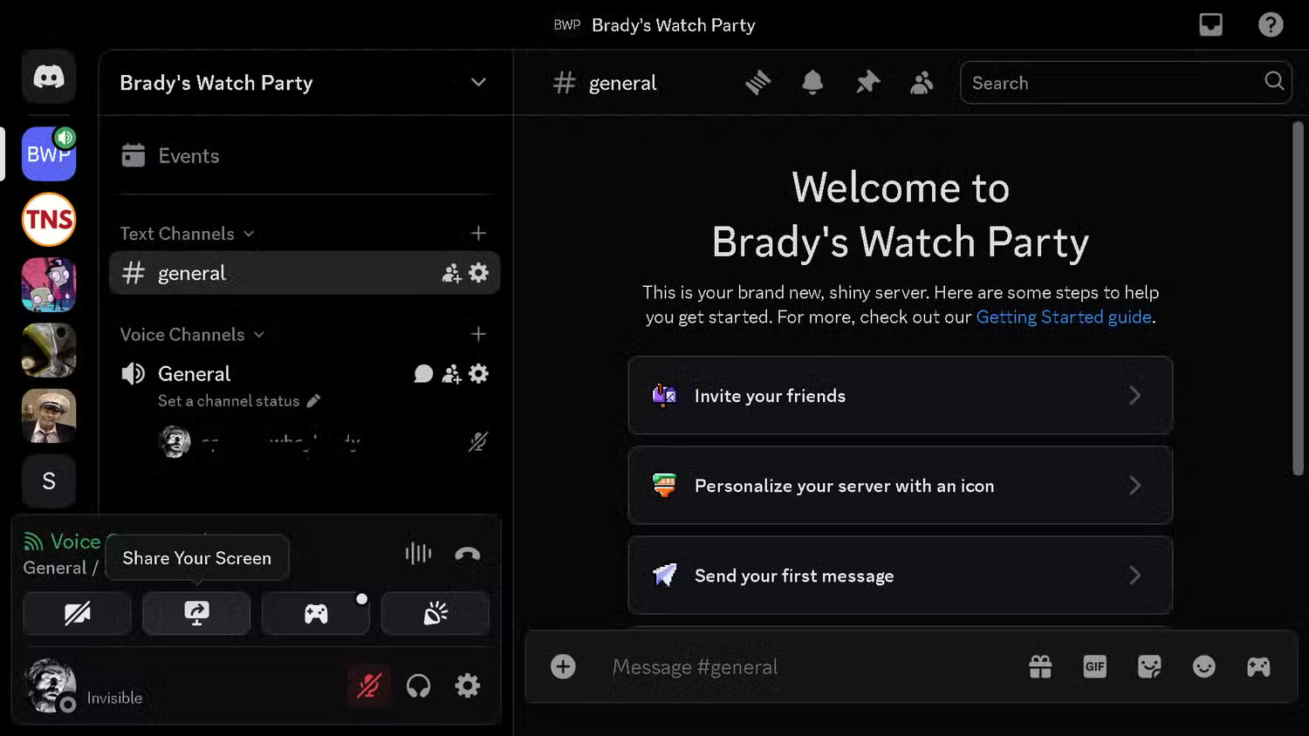Click the message attachment plus button
The width and height of the screenshot is (1309, 736).
pyautogui.click(x=563, y=667)
